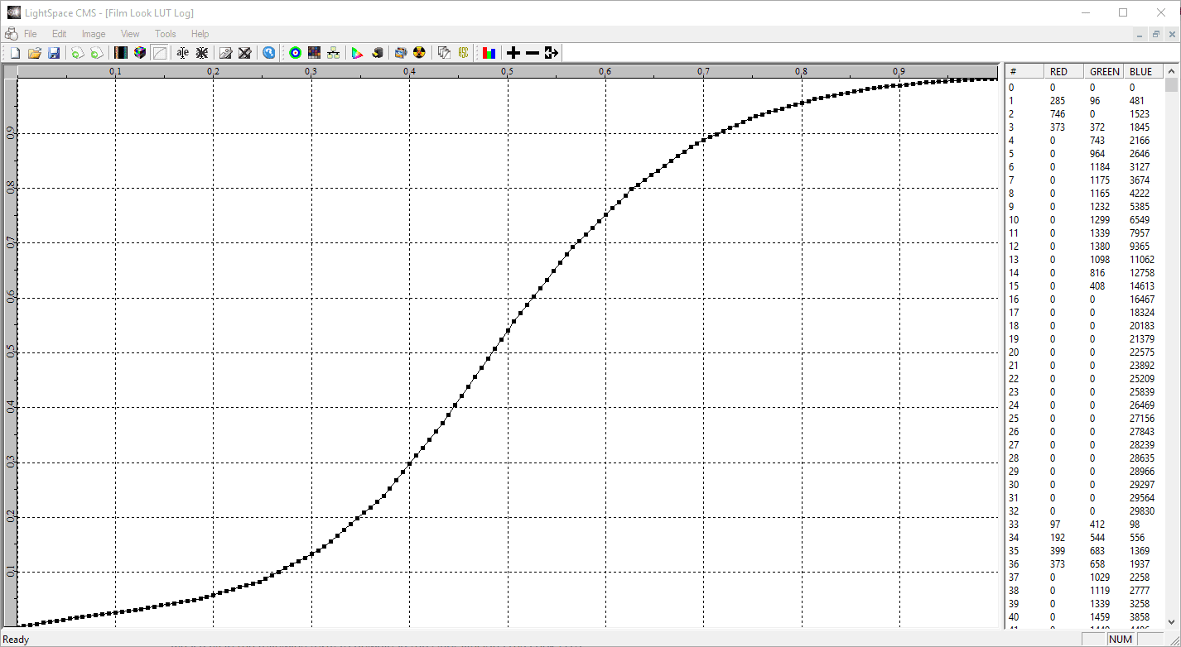The height and width of the screenshot is (647, 1181).
Task: Click the Open folder toolbar icon
Action: (35, 53)
